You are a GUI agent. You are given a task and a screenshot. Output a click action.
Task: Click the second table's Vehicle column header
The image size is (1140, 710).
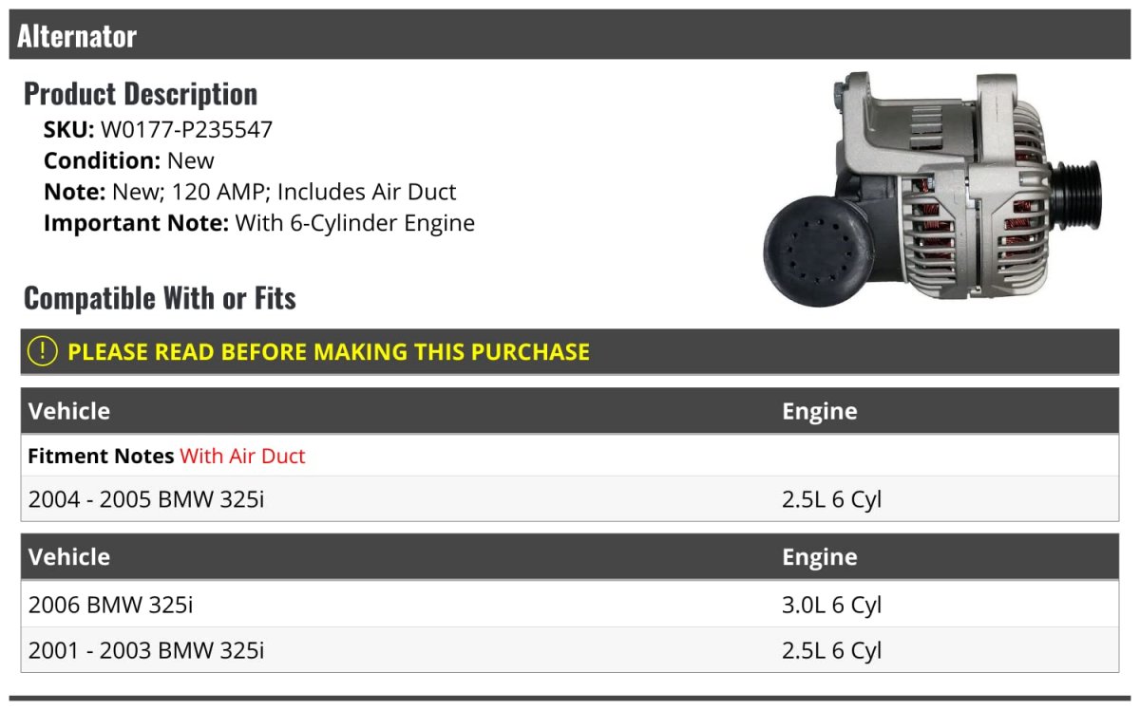(69, 557)
